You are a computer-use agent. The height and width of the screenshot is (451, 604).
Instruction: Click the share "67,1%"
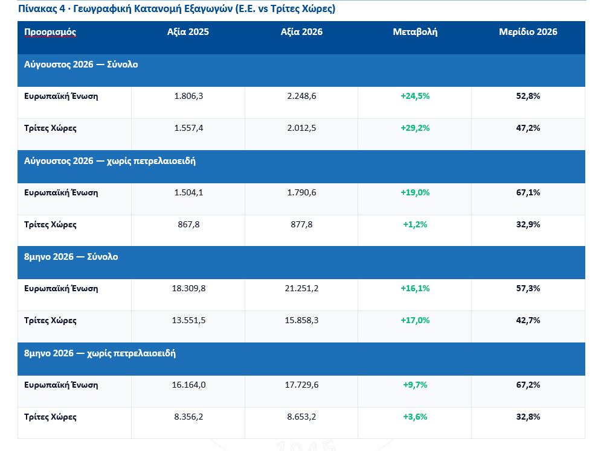(x=528, y=192)
